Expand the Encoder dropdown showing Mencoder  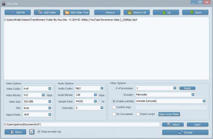click(193, 95)
